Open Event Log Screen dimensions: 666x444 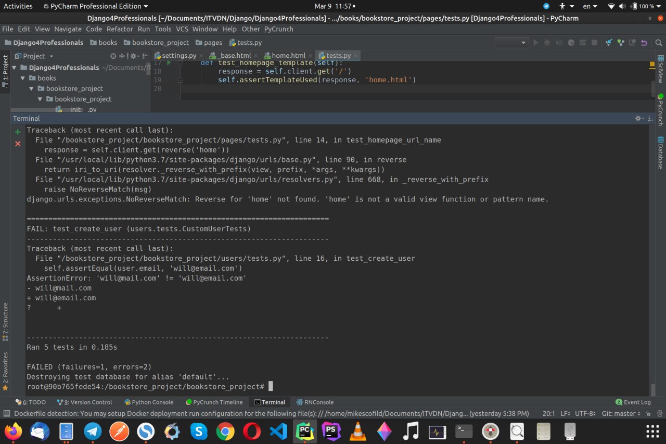click(x=633, y=402)
